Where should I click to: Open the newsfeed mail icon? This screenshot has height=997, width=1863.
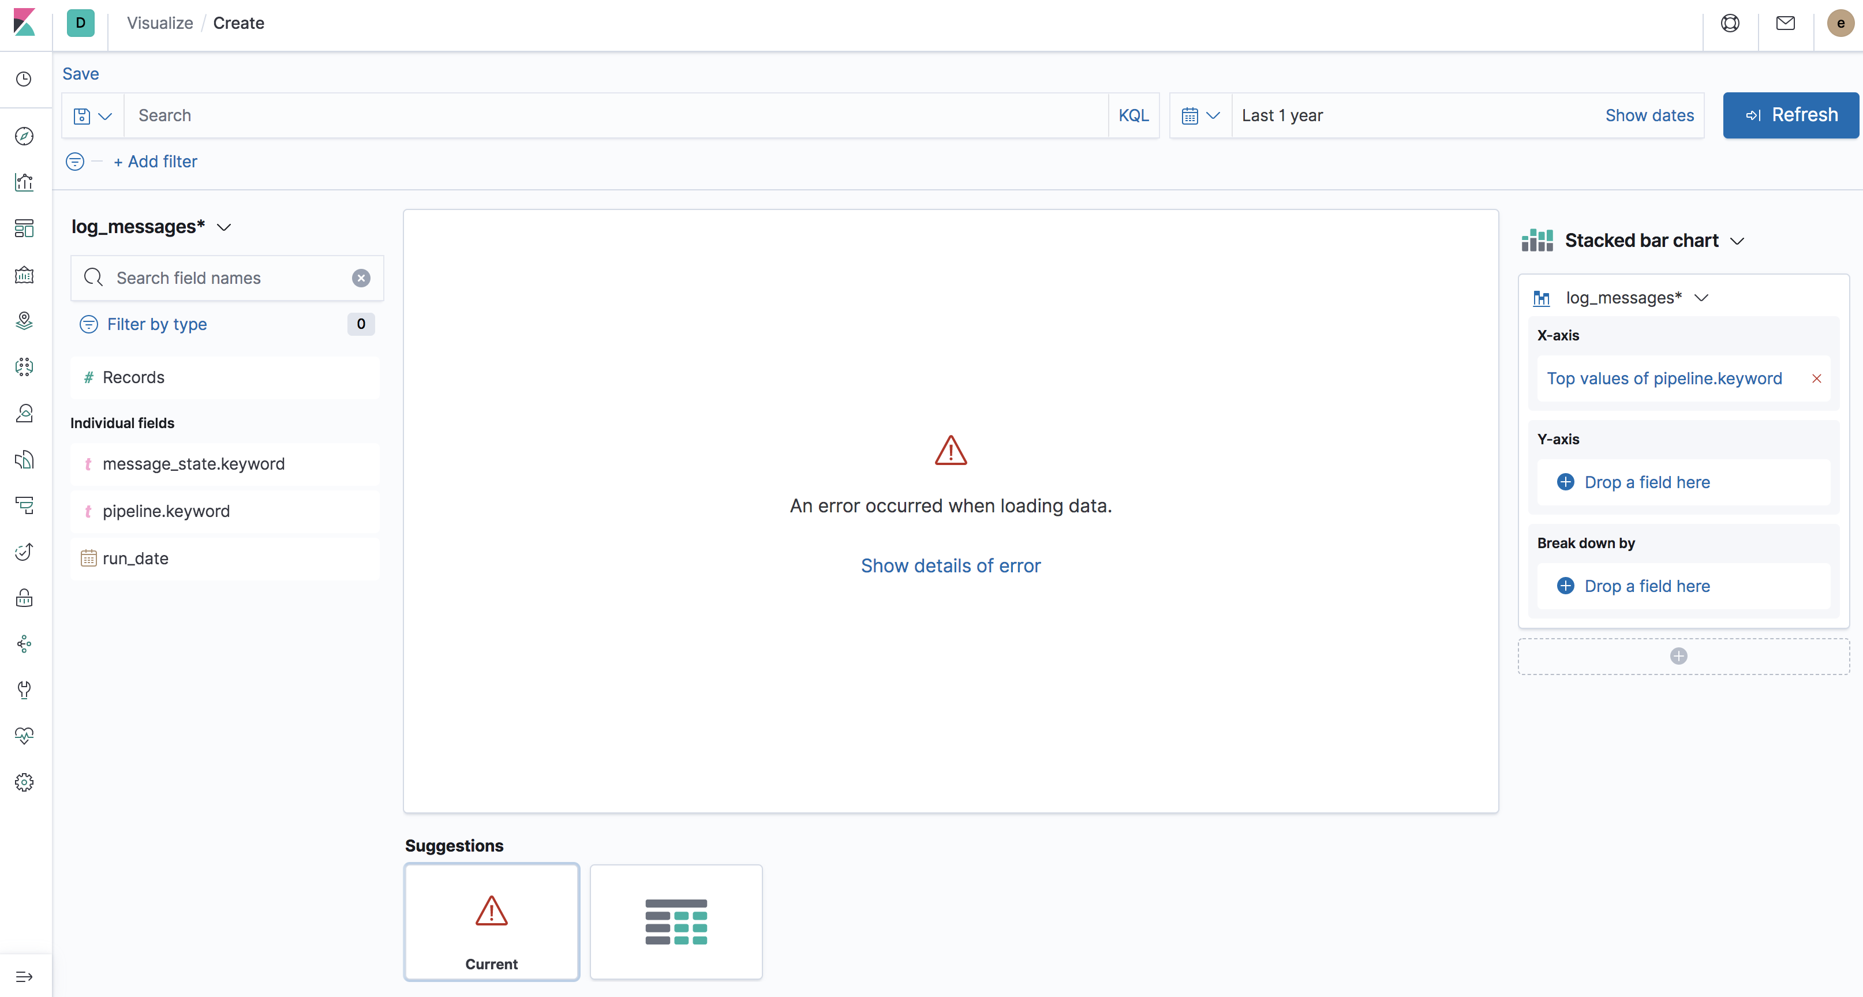click(1785, 23)
